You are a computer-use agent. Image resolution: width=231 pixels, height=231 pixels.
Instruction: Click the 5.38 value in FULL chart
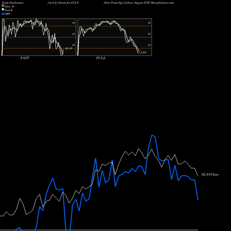point(143,52)
